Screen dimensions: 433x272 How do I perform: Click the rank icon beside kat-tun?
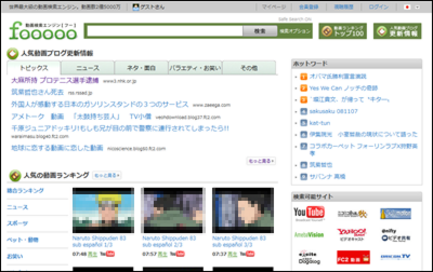[303, 123]
